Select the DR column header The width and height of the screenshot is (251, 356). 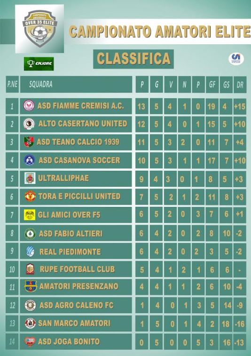click(x=240, y=85)
